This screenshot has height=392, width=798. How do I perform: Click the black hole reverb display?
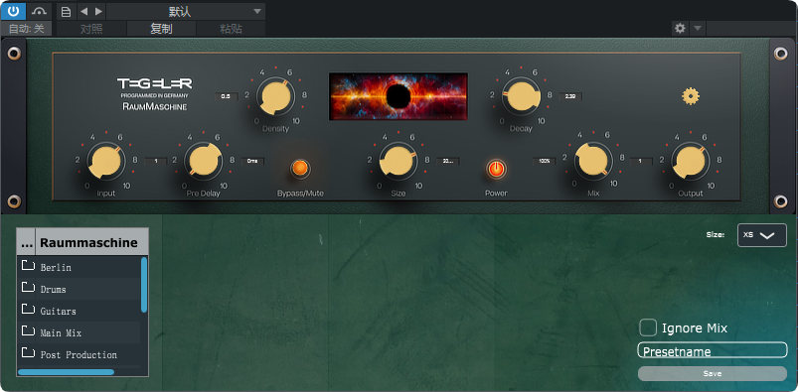(399, 96)
